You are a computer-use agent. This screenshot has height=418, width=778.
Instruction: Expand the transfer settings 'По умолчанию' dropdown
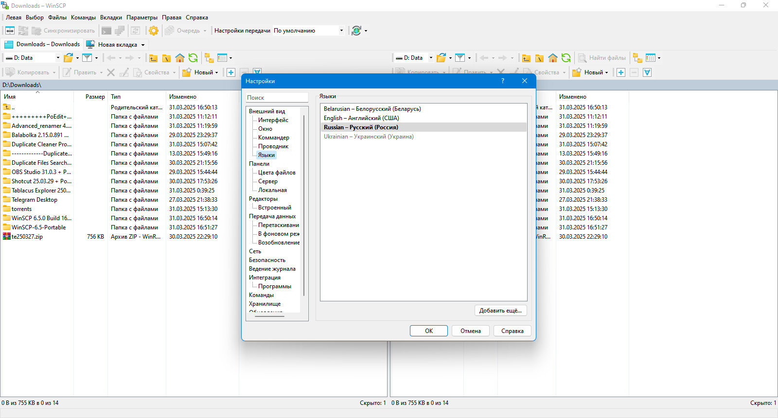coord(309,31)
